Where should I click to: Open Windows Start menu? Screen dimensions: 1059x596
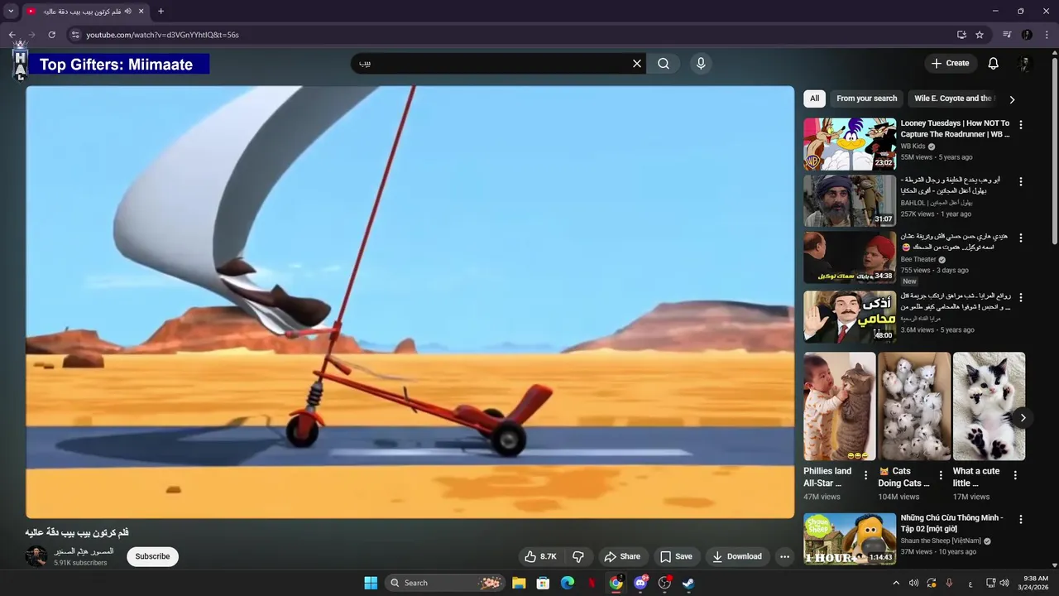point(371,583)
